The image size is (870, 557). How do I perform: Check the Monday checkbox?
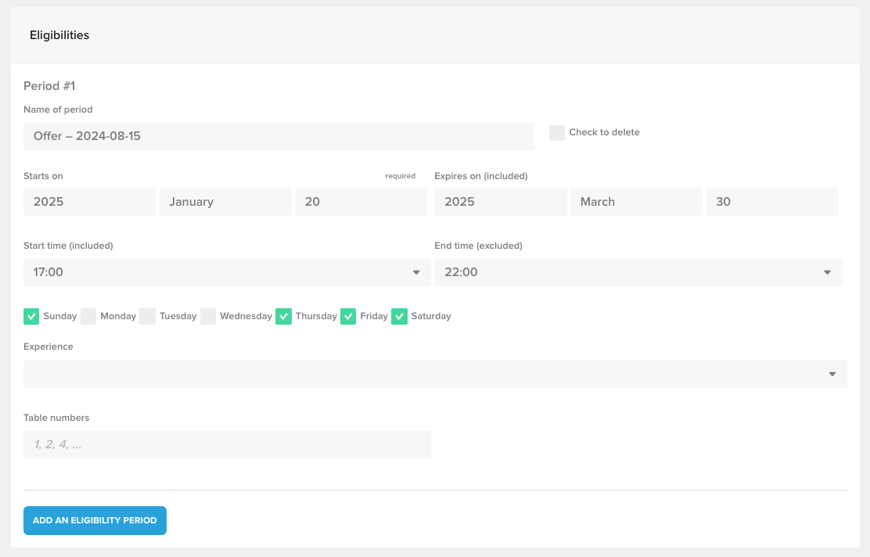point(89,316)
